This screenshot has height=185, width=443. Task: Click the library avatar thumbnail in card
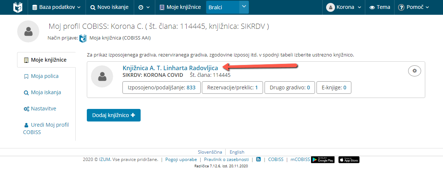tap(102, 76)
